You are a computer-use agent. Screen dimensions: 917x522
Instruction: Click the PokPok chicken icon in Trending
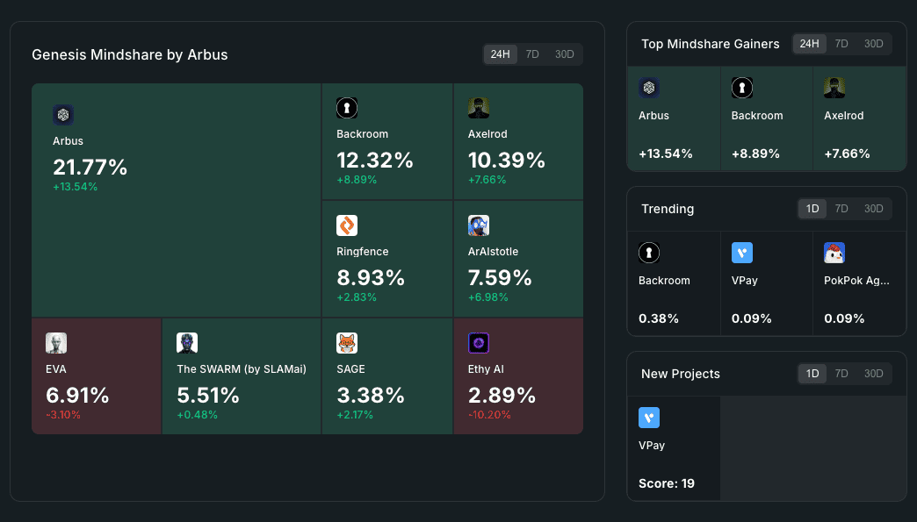coord(834,254)
